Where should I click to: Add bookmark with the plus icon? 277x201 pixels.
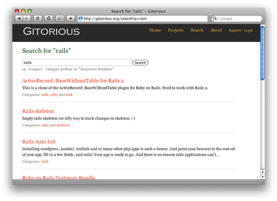71,18
